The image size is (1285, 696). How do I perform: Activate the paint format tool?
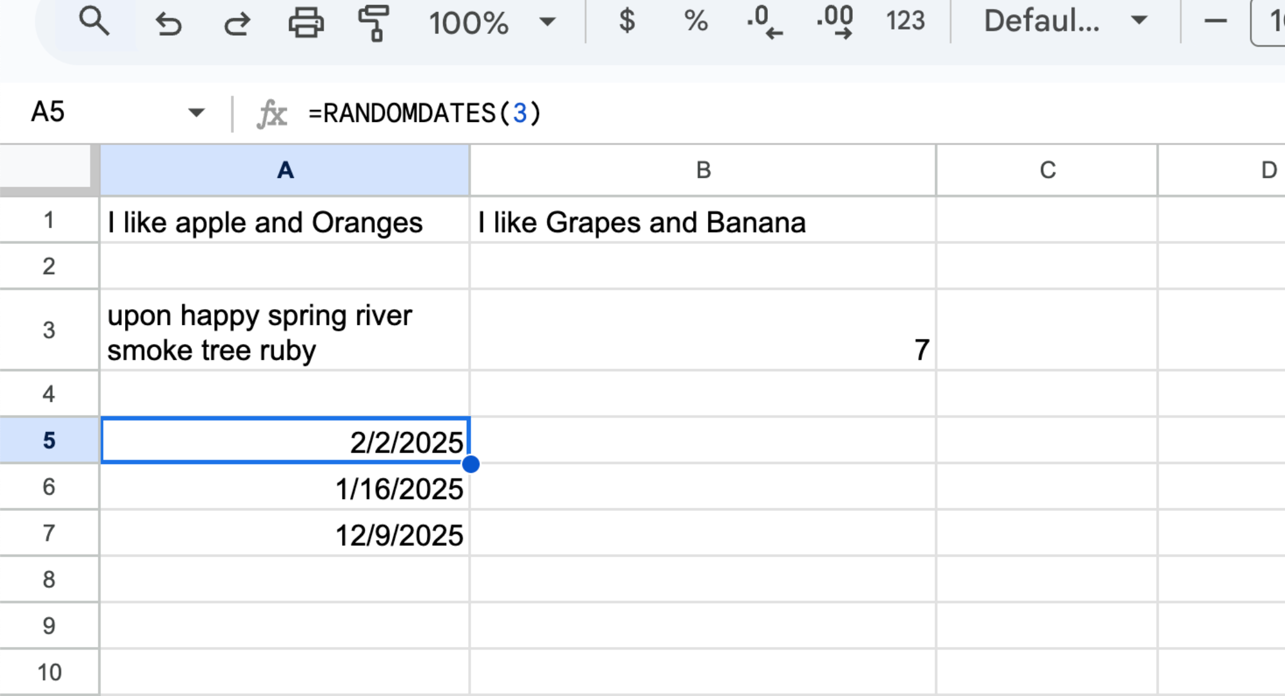pos(374,23)
